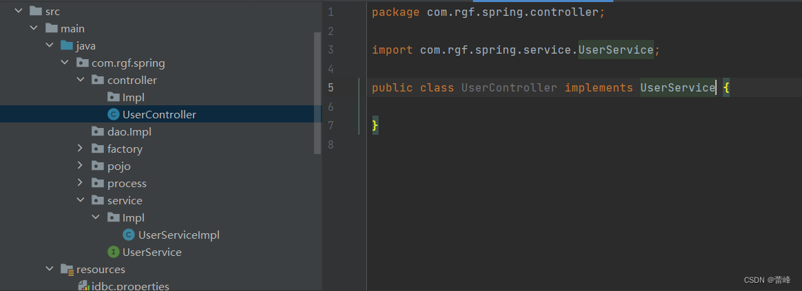This screenshot has width=802, height=291.
Task: Click the public keyword on line 5
Action: (x=392, y=88)
